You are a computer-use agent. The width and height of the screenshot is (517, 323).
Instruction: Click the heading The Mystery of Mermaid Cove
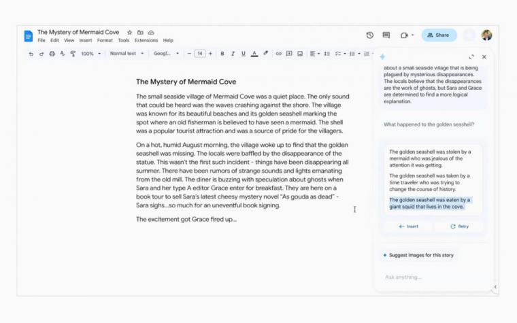point(186,82)
